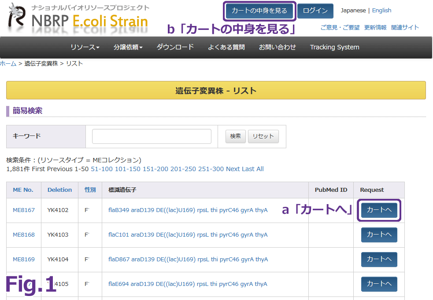
Task: Expand the 分譲依頼 dropdown menu
Action: [x=128, y=47]
